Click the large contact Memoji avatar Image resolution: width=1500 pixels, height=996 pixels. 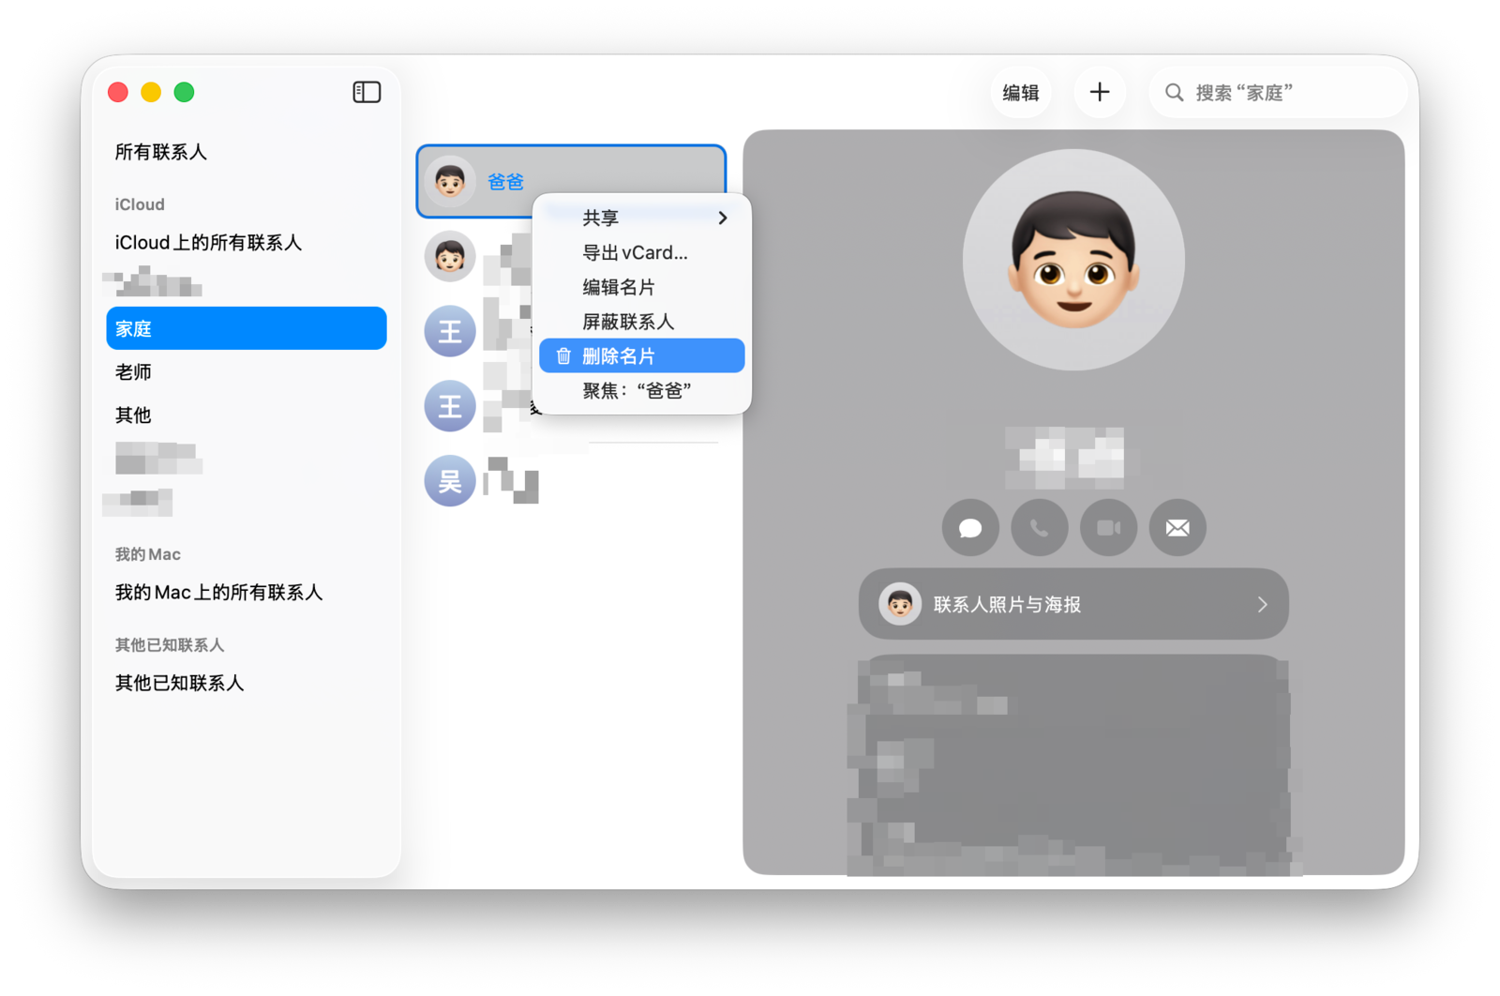tap(1073, 260)
